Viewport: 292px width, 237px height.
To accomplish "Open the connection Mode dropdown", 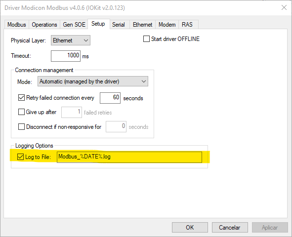I will click(93, 81).
